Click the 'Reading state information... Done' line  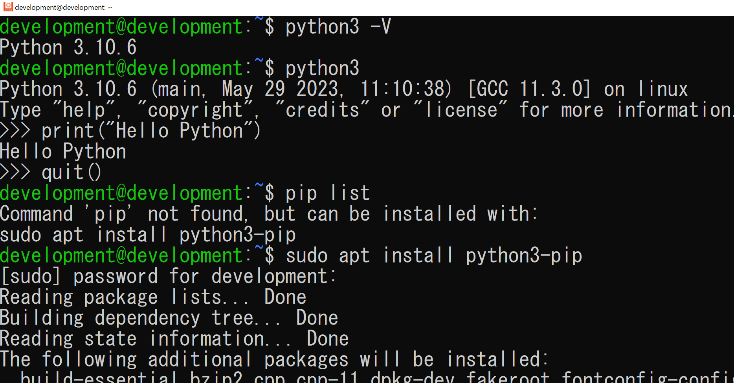[x=174, y=339]
